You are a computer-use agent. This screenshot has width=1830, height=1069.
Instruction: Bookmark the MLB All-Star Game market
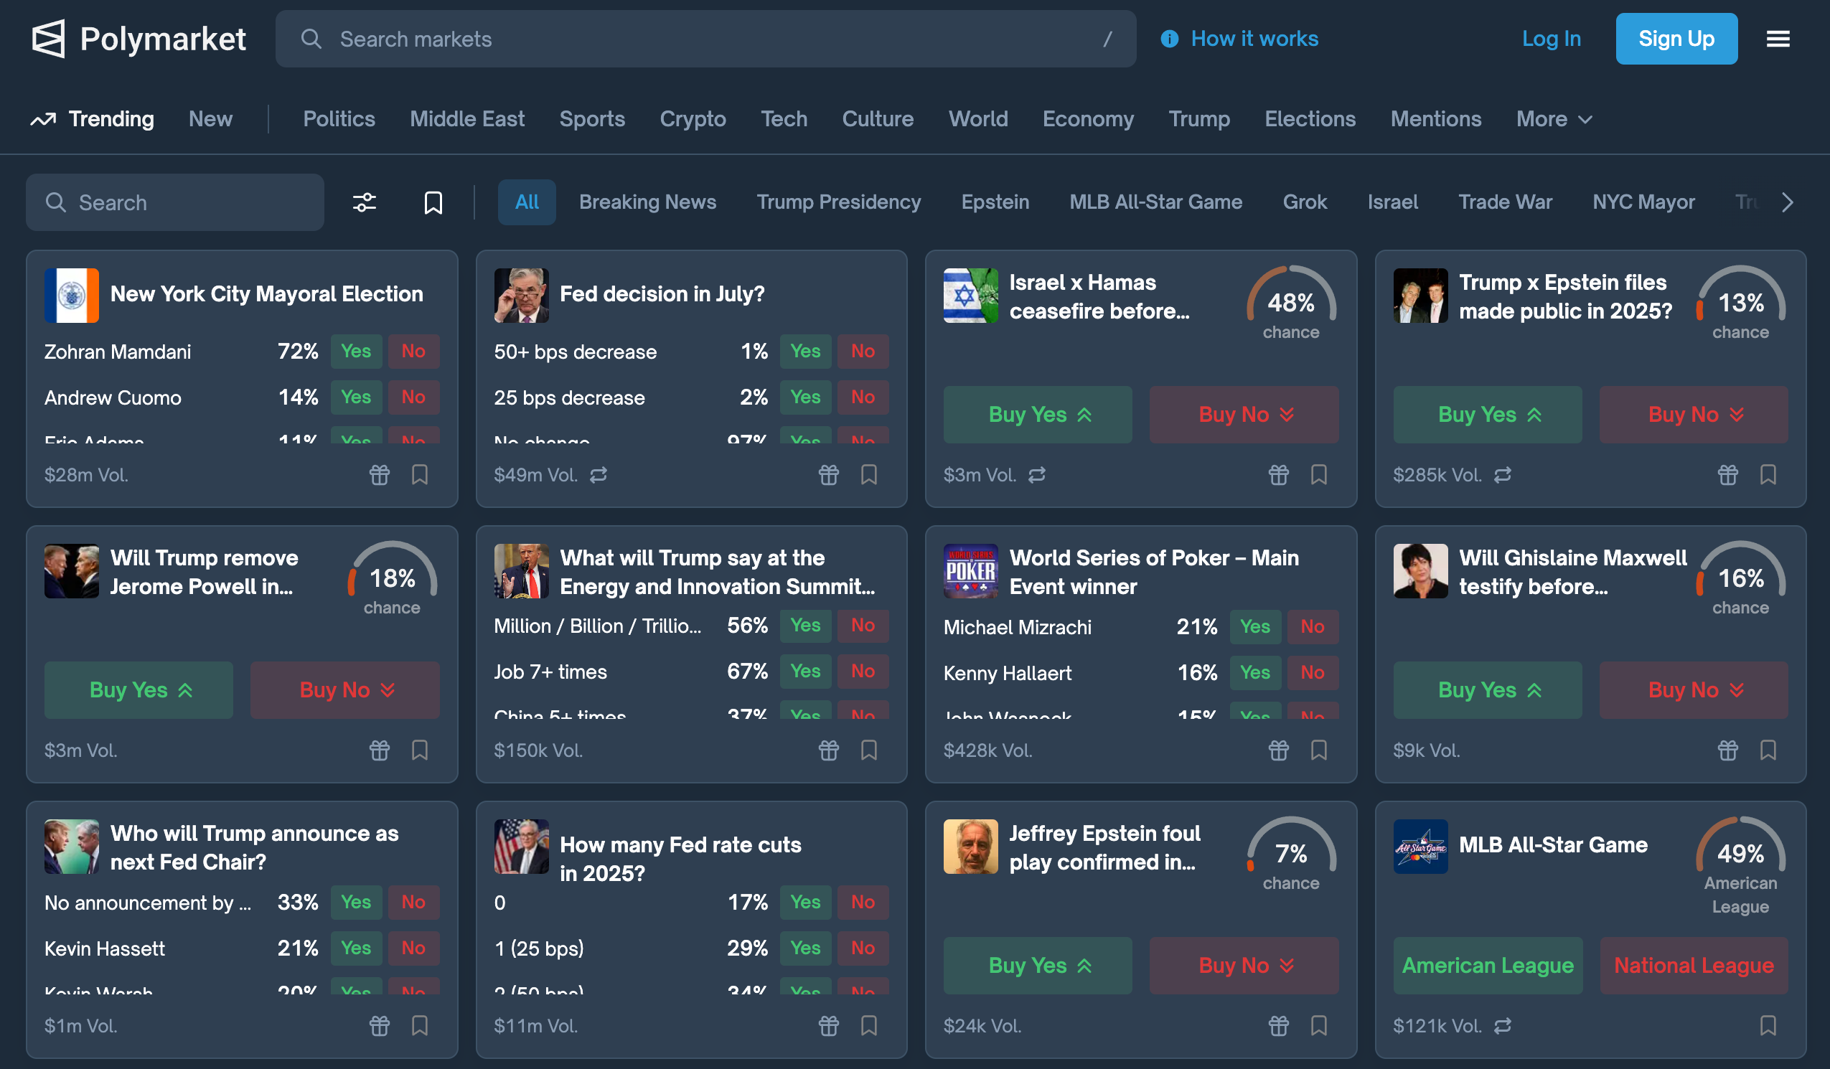[x=1768, y=1025]
